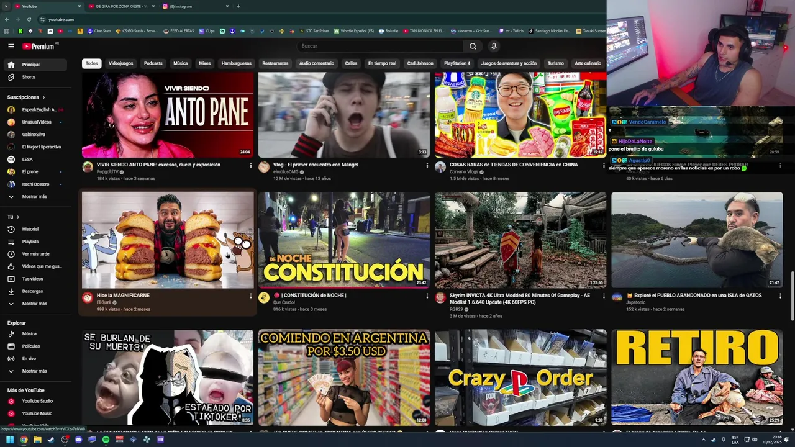This screenshot has height=447, width=795.
Task: Open Spotify from the taskbar
Action: pos(106,440)
